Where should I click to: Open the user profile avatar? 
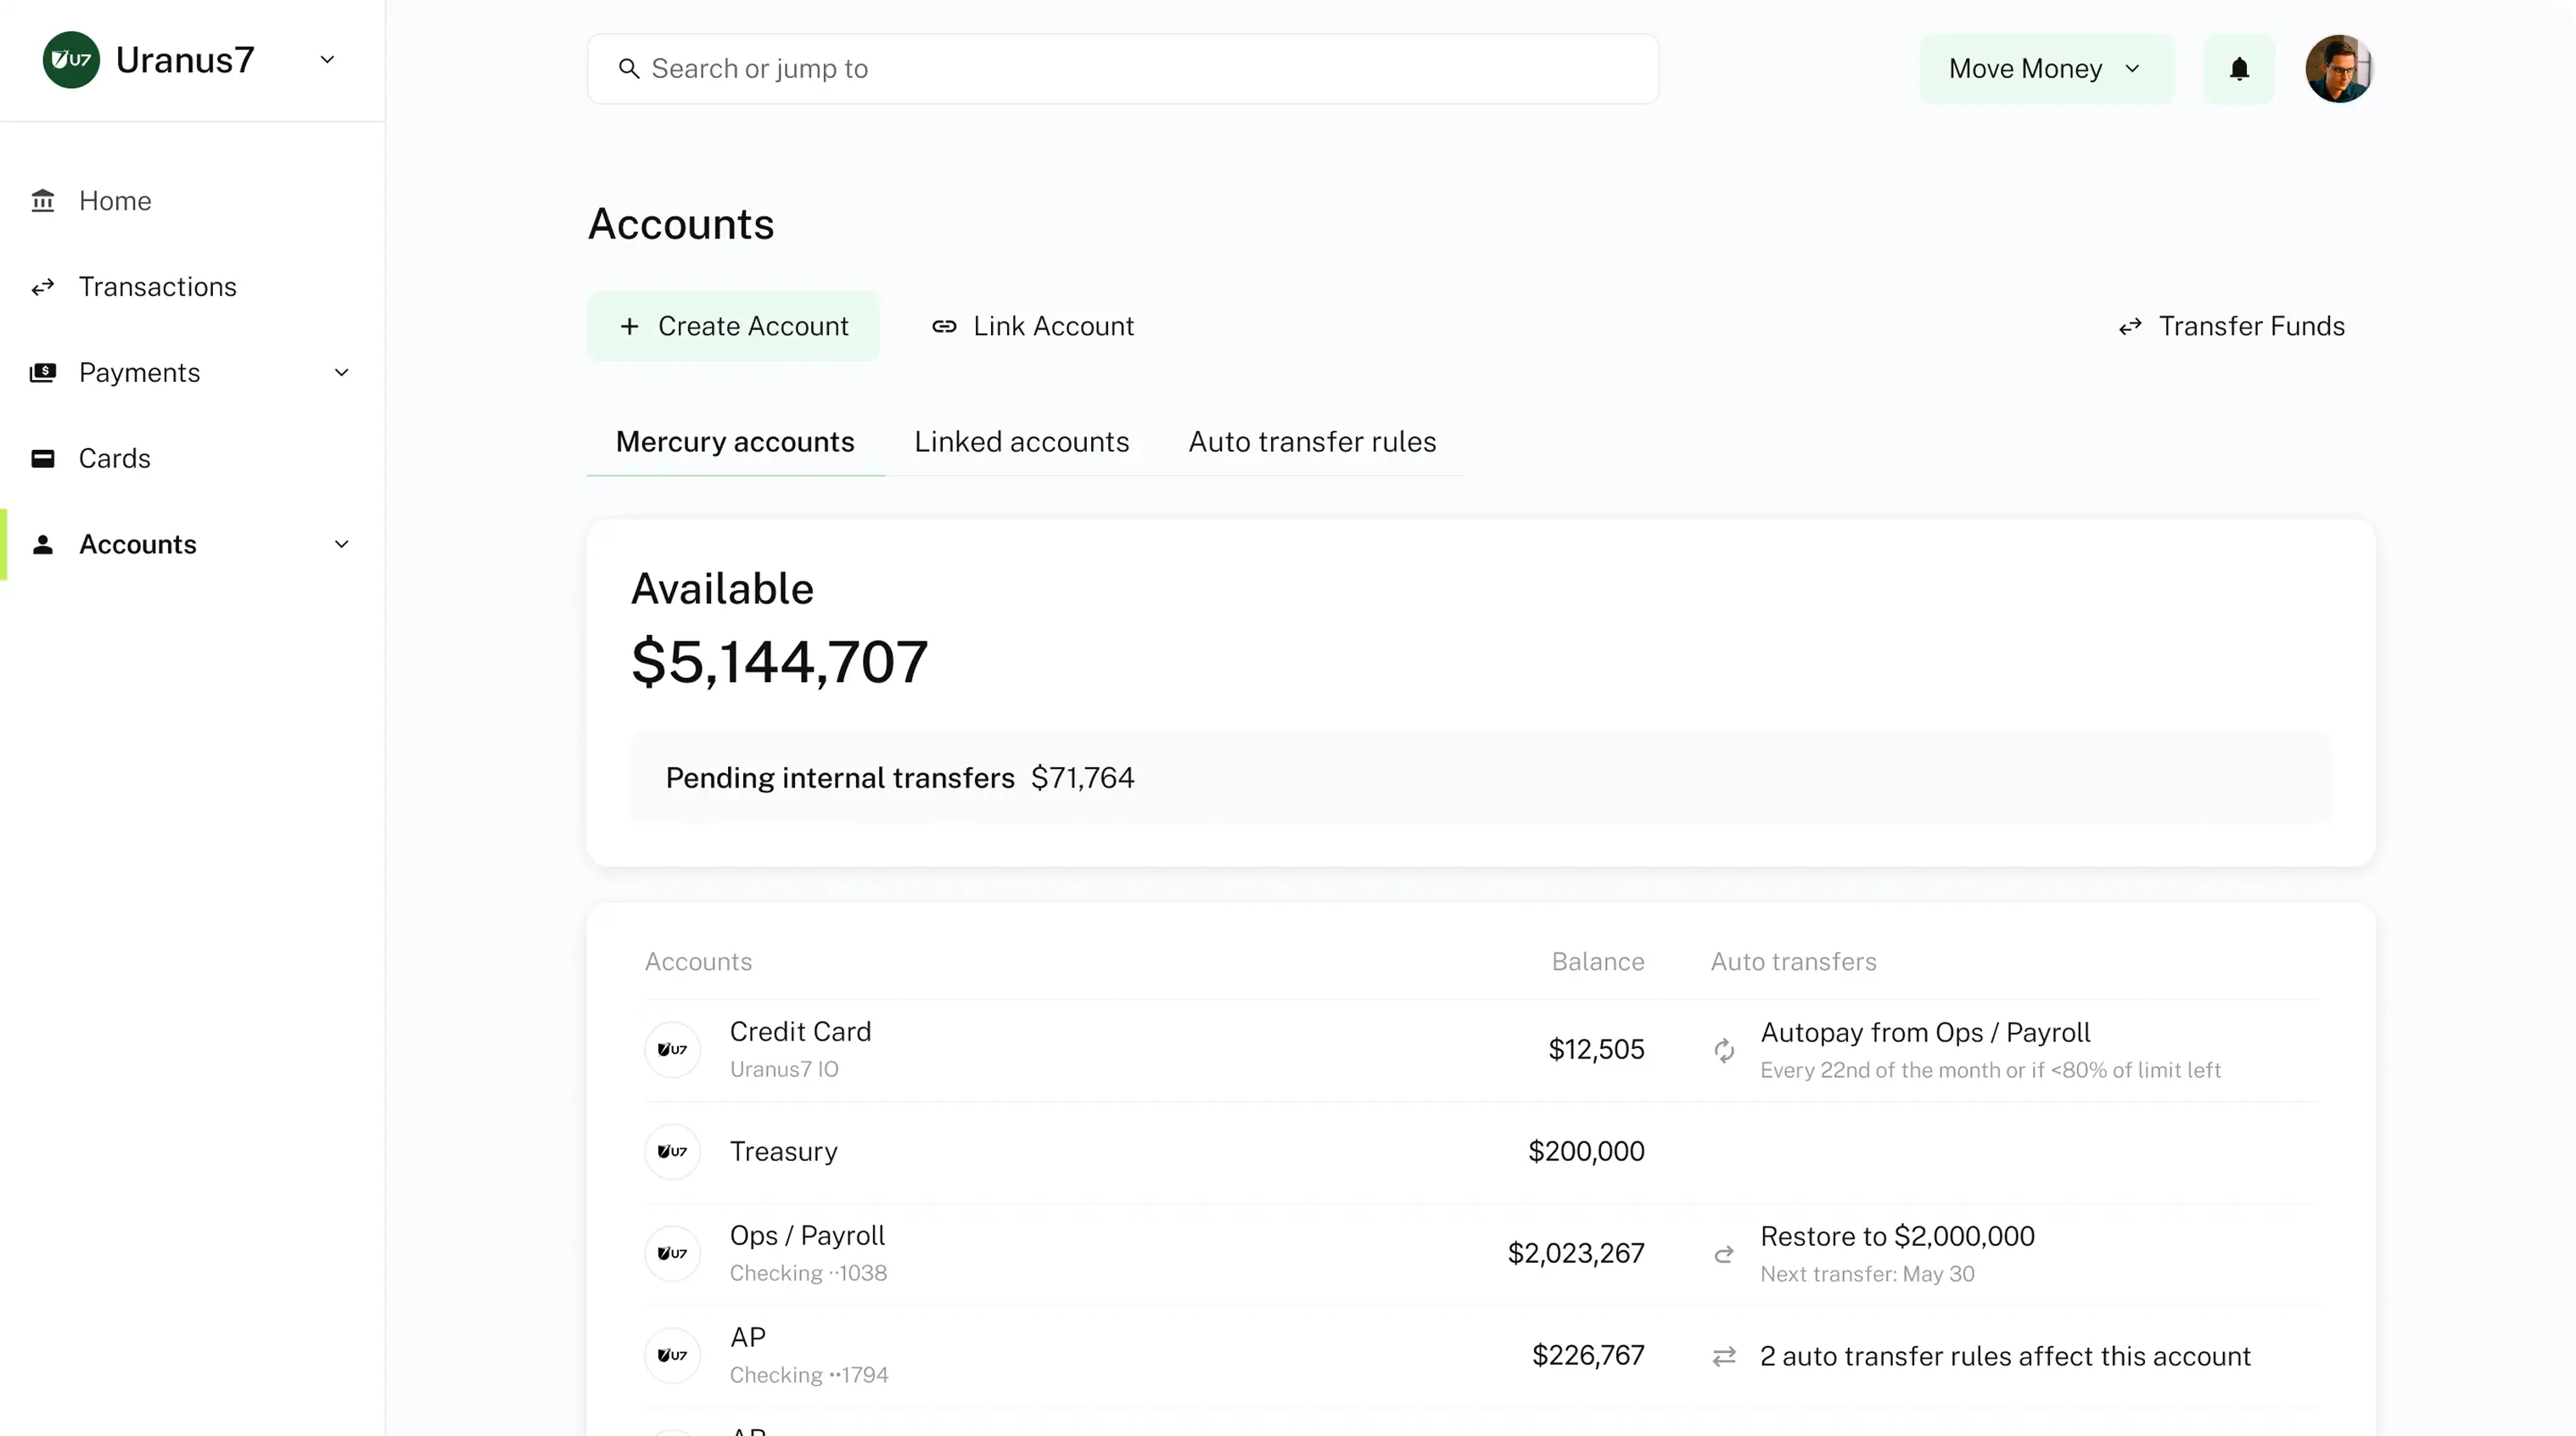pyautogui.click(x=2338, y=69)
